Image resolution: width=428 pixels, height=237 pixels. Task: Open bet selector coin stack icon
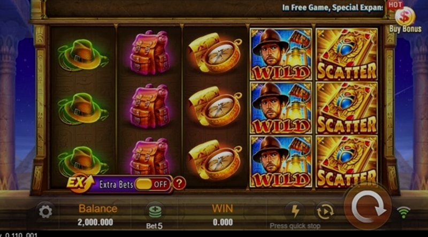coord(155,212)
